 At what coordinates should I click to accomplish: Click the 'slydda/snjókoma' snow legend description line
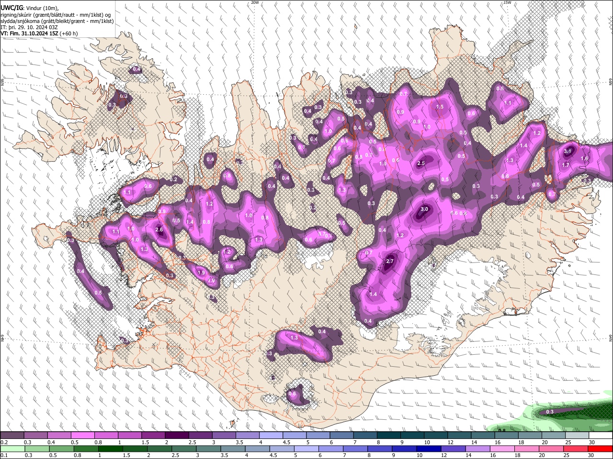(57, 21)
